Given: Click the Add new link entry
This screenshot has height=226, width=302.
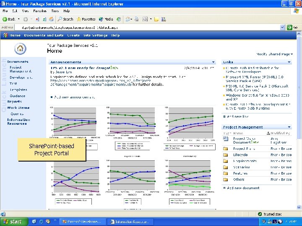Looking at the screenshot, I should click(238, 116).
